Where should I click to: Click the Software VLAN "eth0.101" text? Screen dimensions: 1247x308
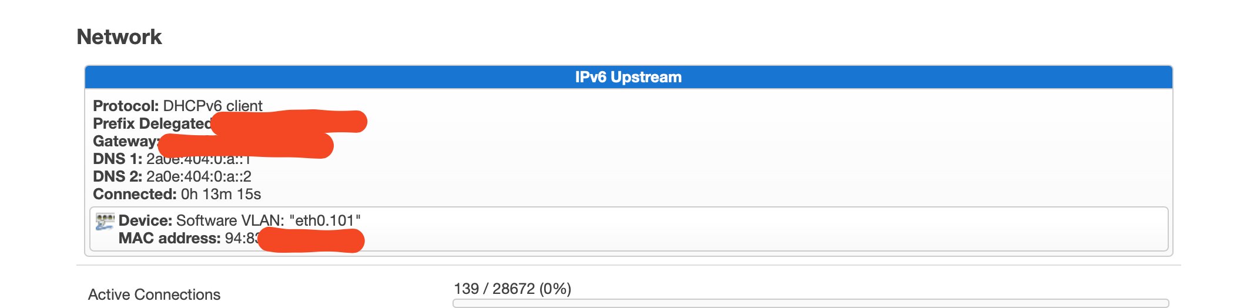pyautogui.click(x=269, y=220)
